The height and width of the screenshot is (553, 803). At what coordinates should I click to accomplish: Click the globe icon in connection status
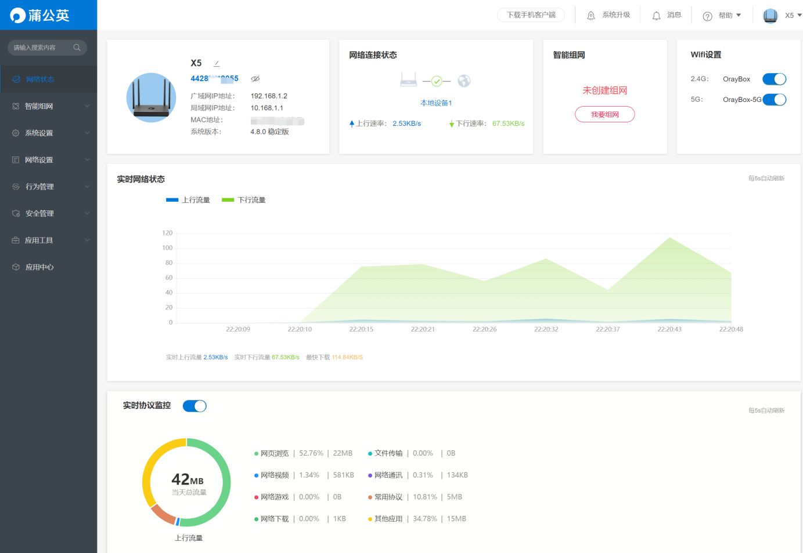click(x=463, y=81)
